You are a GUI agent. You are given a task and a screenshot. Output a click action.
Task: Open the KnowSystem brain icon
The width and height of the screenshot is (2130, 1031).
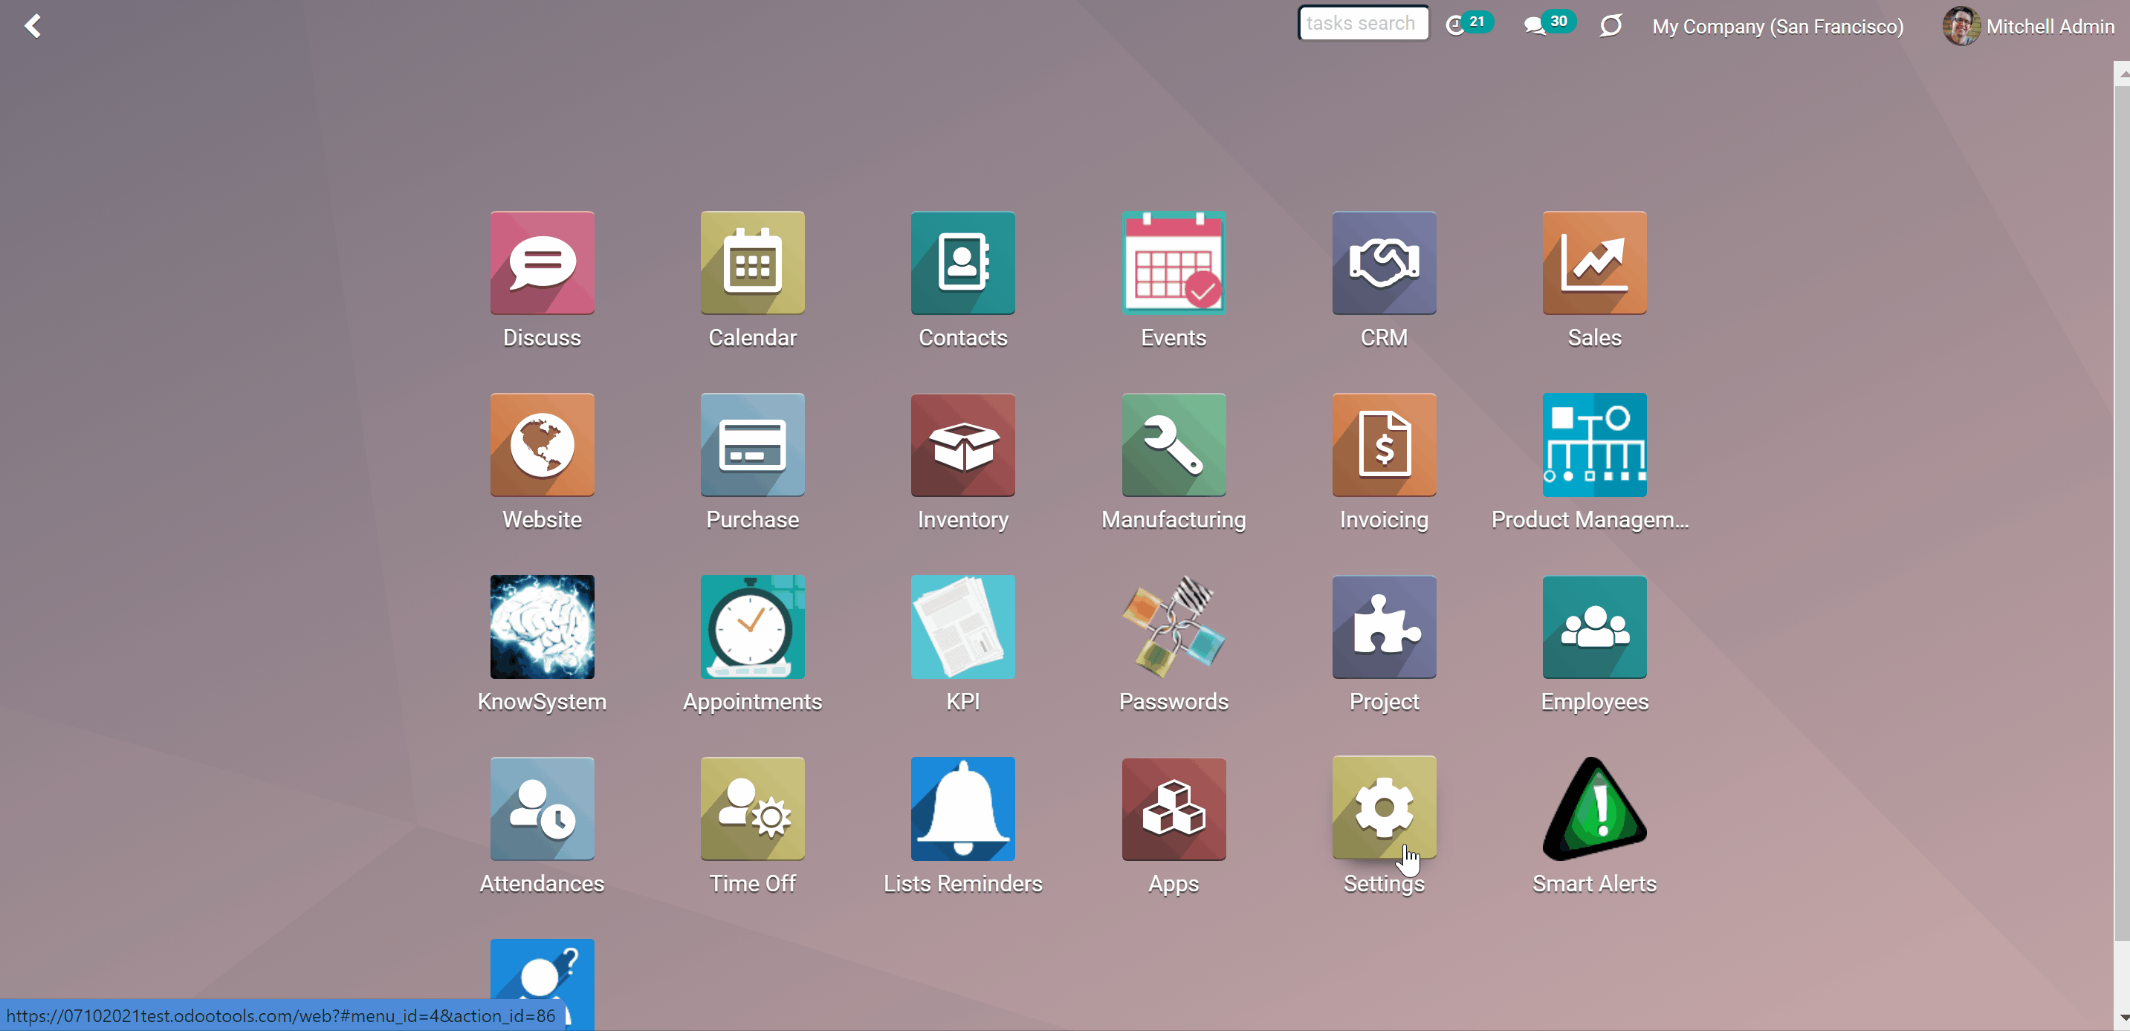(x=542, y=626)
